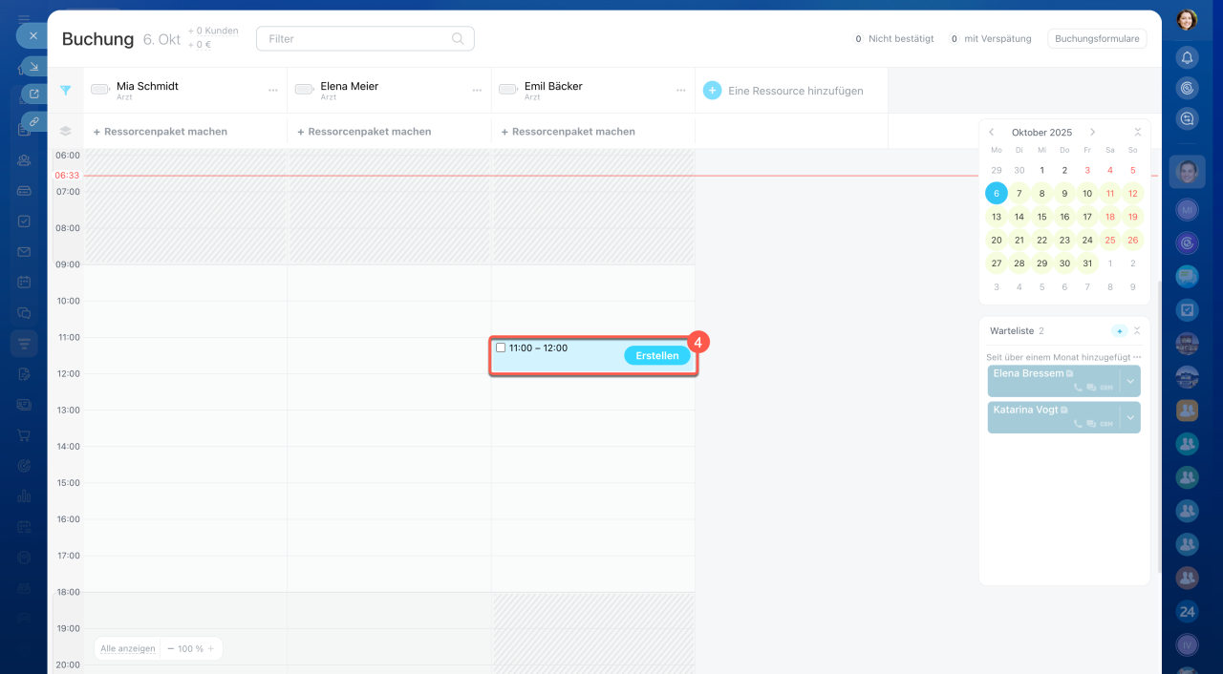Click note icon beside Katarina Vogt name
The width and height of the screenshot is (1223, 674).
(x=1064, y=410)
